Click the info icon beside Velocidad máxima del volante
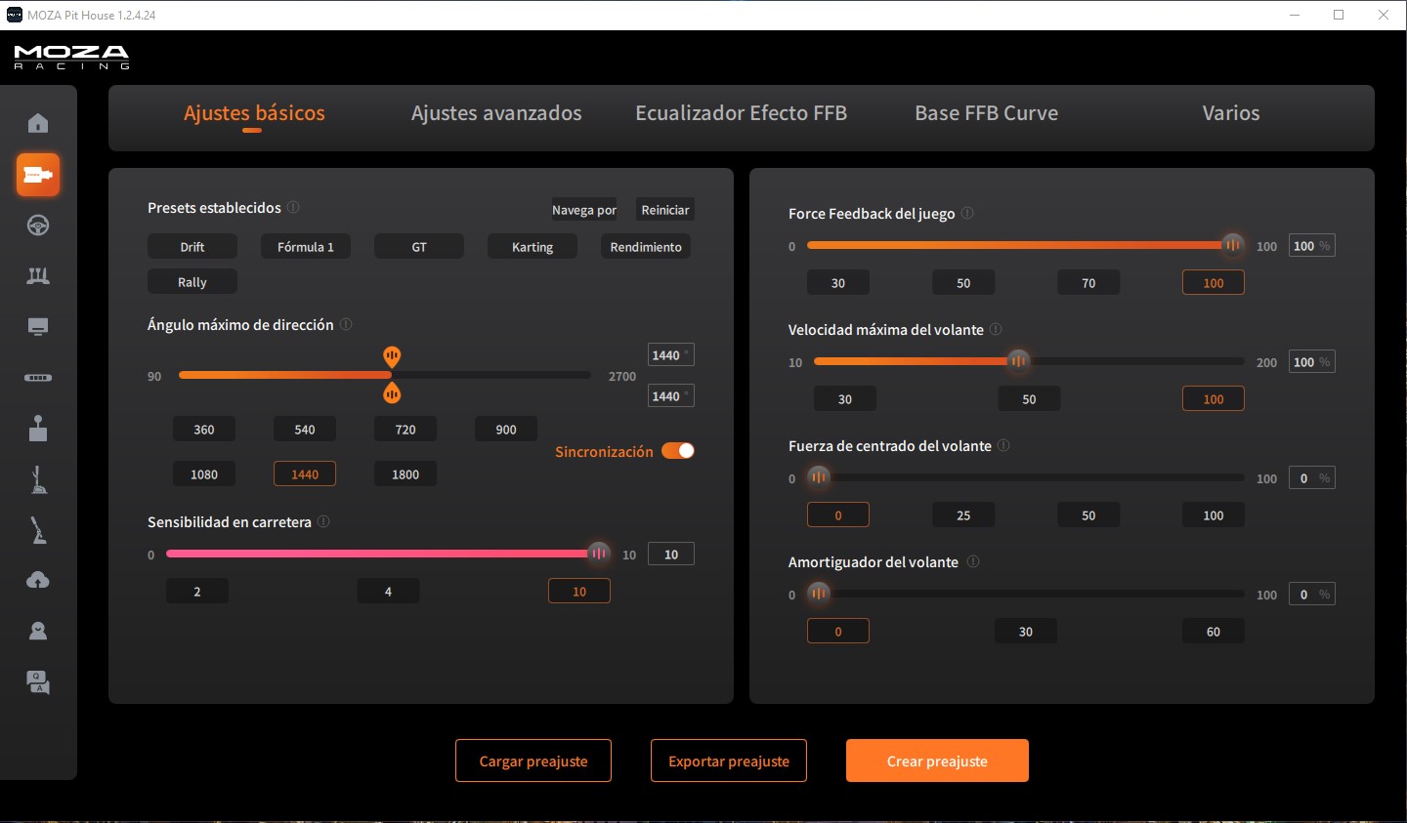 pyautogui.click(x=996, y=329)
